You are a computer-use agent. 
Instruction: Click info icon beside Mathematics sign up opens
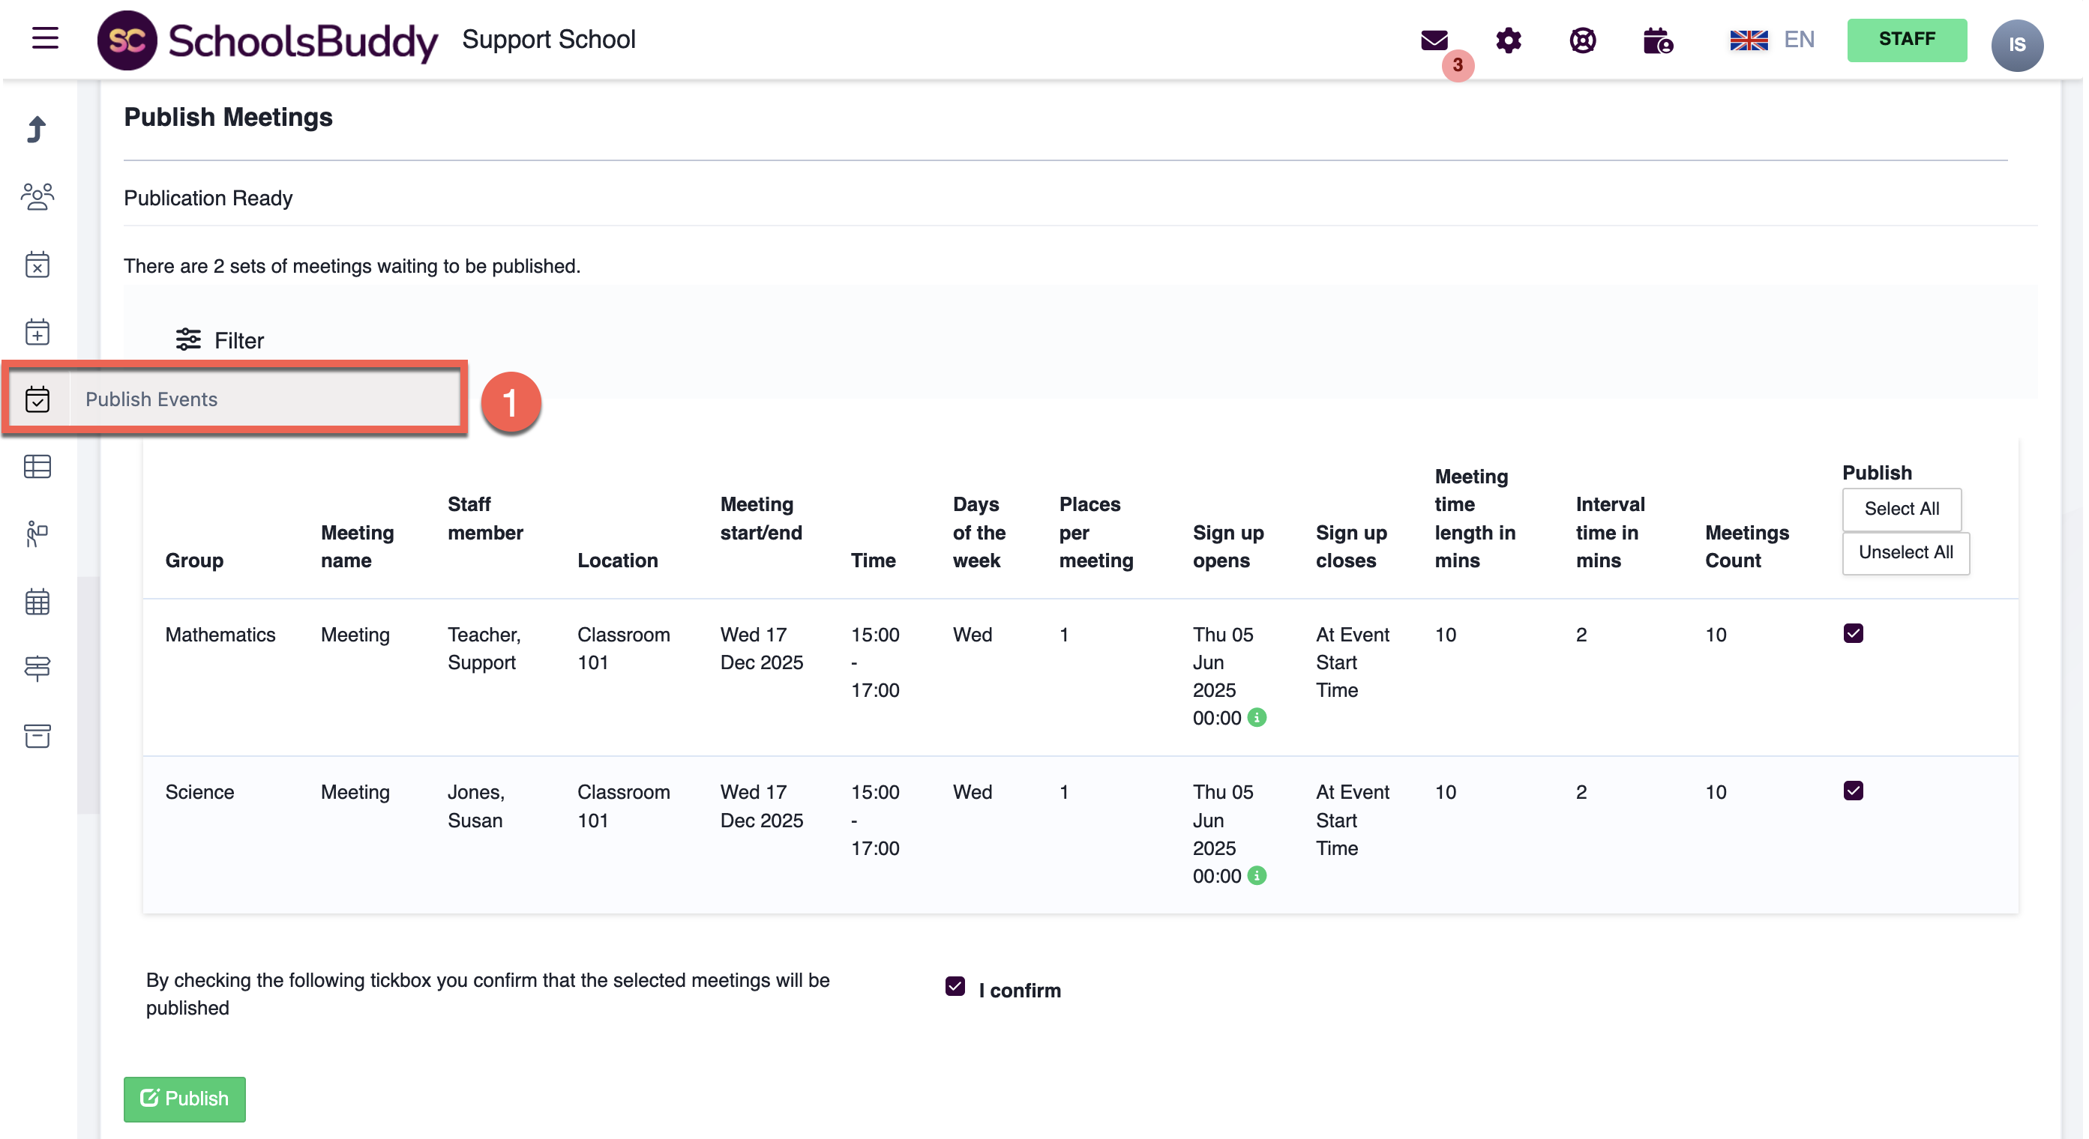click(1256, 717)
